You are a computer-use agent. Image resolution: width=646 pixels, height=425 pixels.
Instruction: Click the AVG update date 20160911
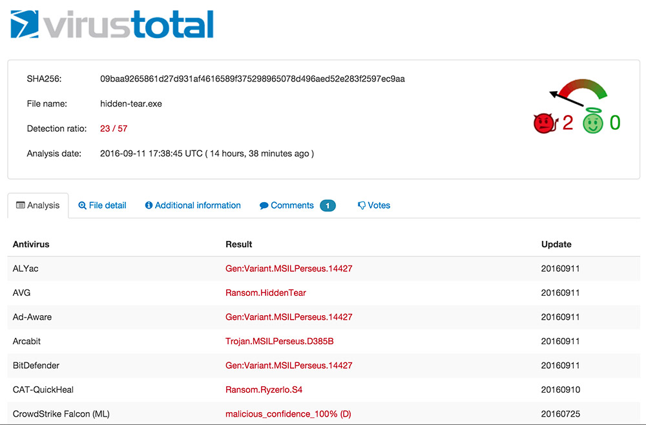click(560, 293)
